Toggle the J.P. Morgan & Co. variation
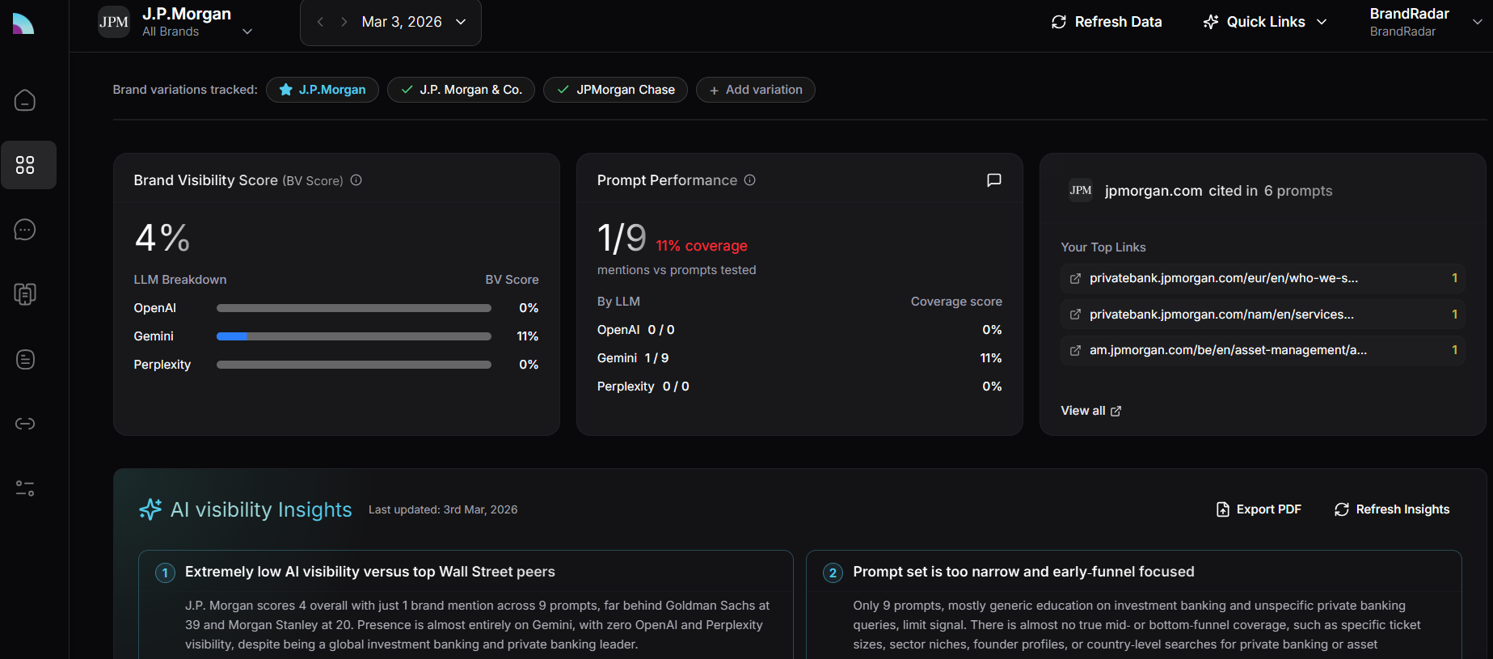Viewport: 1493px width, 659px height. [x=462, y=90]
